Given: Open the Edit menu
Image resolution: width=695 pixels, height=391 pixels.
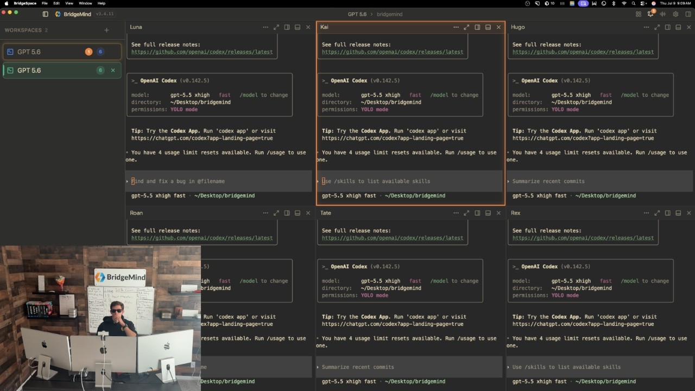Looking at the screenshot, I should click(x=56, y=3).
